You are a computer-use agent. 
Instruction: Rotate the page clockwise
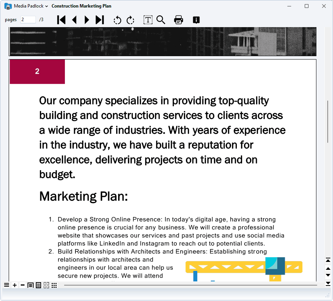point(130,20)
